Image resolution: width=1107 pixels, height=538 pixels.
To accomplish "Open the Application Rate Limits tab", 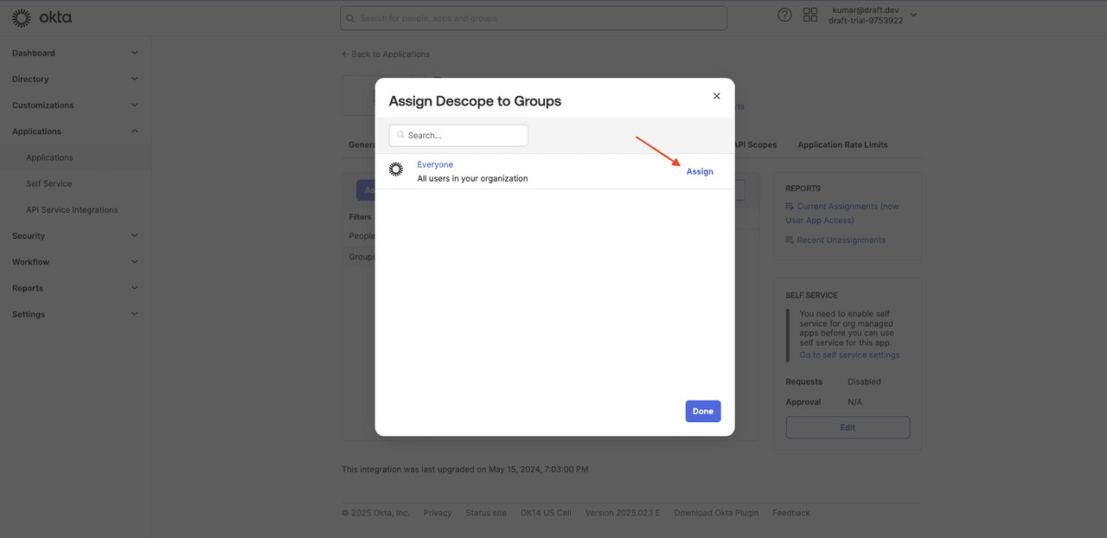I will coord(841,144).
